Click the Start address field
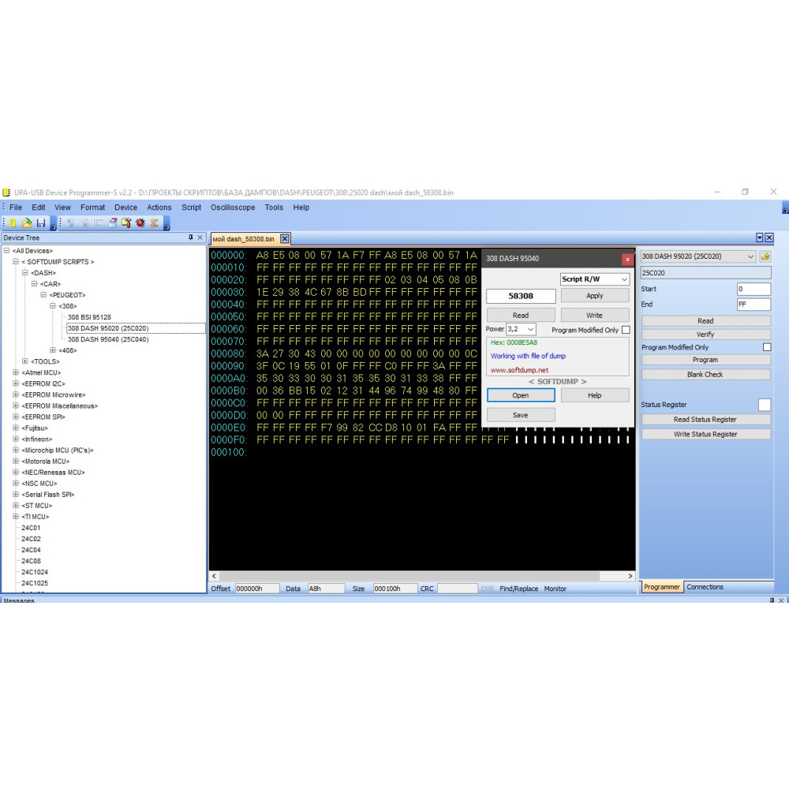This screenshot has width=789, height=789. click(x=753, y=289)
